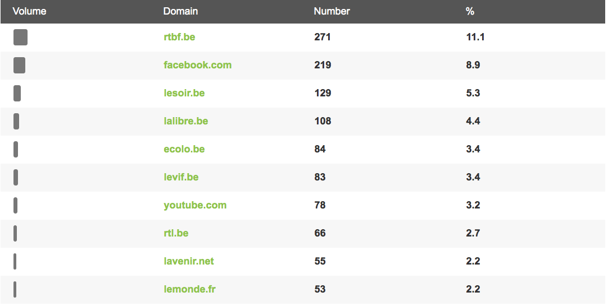Click the 271 count for rtbf.be
Screen dimensions: 608x306
[x=323, y=37]
